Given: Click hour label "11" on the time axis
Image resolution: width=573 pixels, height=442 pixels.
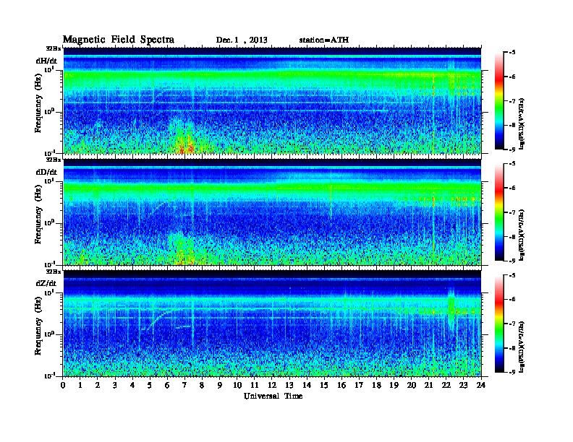Looking at the screenshot, I should tap(255, 385).
